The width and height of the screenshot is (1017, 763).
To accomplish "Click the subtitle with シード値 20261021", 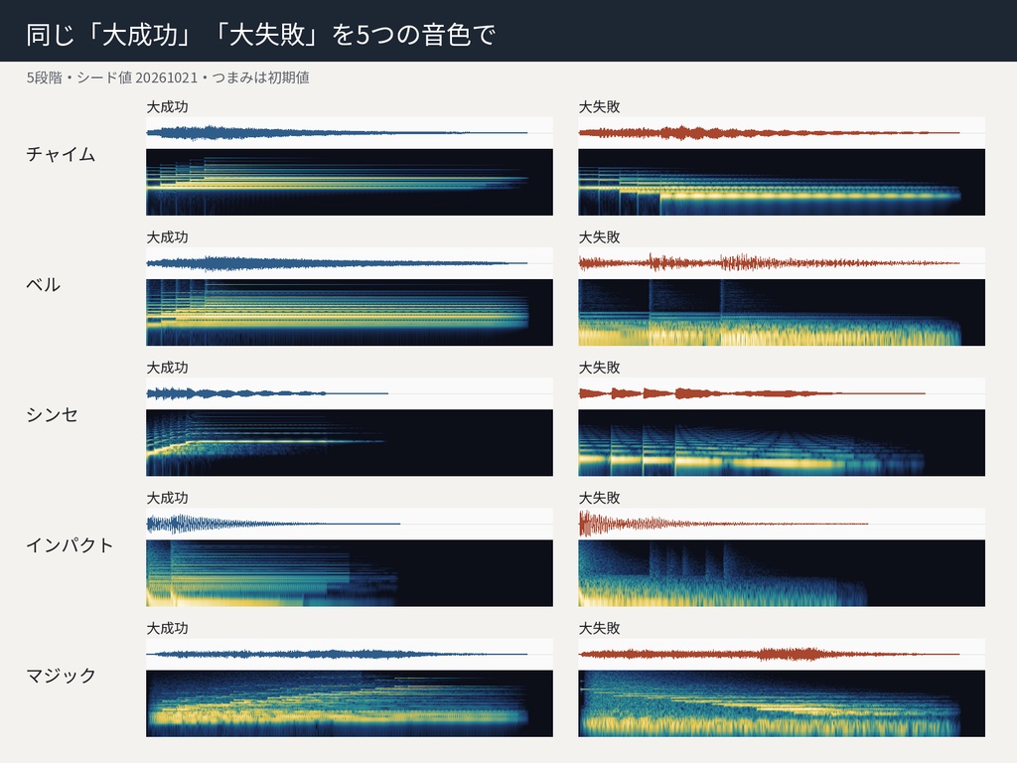I will (168, 77).
